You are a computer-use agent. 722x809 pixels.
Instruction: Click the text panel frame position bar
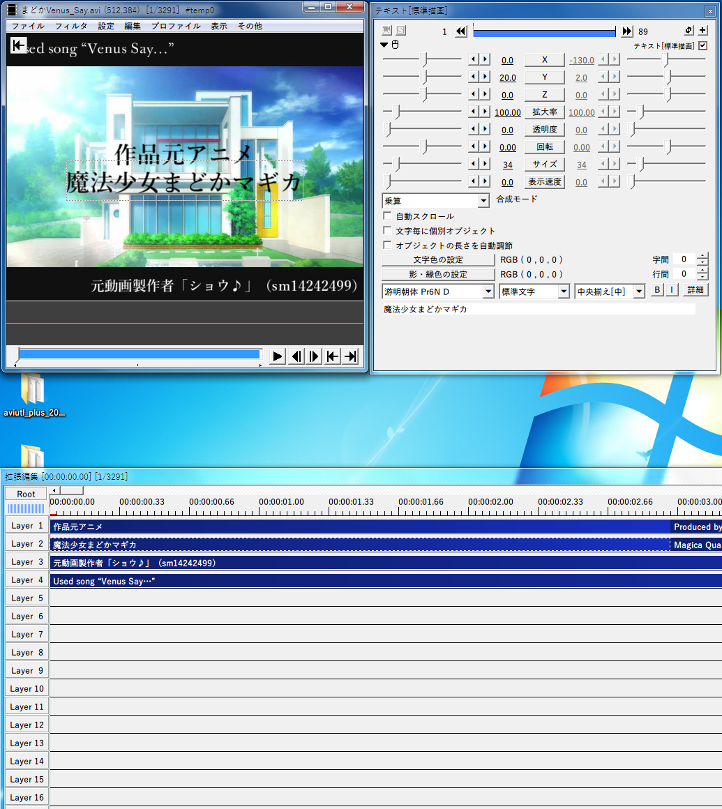[x=544, y=32]
